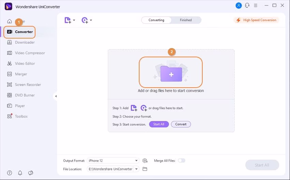
Task: Minimize the UniConverter window
Action: pyautogui.click(x=266, y=5)
